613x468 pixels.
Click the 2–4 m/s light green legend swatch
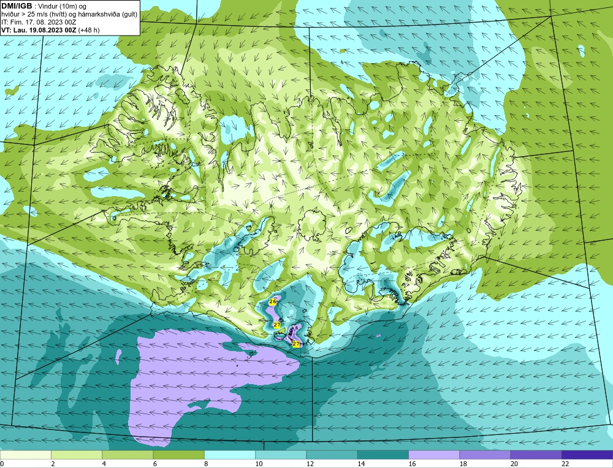click(77, 455)
